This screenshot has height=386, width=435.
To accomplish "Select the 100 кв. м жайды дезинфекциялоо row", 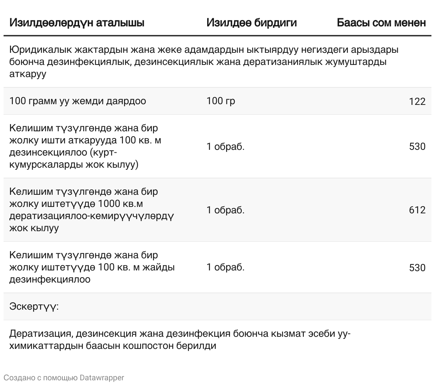I will click(x=217, y=267).
